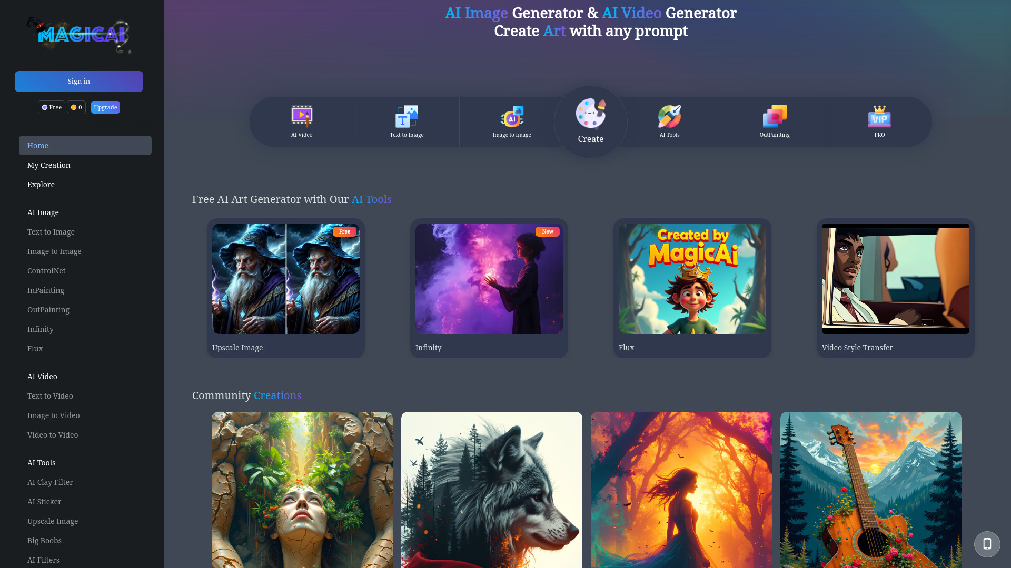Click the gold coin balance badge
1011x568 pixels.
[x=76, y=107]
